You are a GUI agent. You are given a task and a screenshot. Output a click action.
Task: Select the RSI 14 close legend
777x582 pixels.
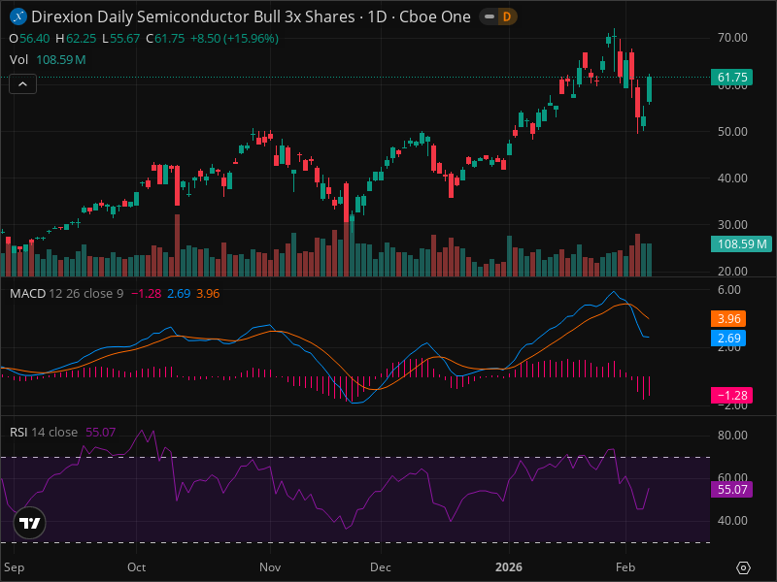[x=44, y=432]
